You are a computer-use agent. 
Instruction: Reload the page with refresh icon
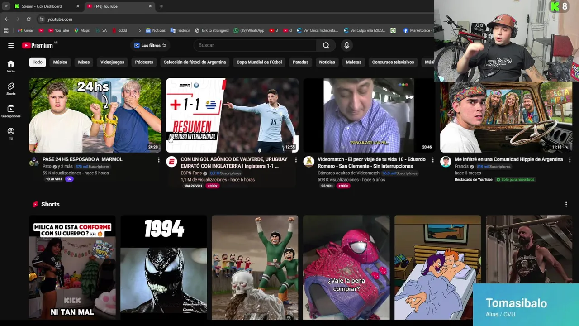pyautogui.click(x=28, y=19)
